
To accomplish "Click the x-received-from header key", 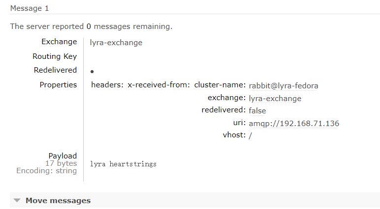I will (158, 85).
